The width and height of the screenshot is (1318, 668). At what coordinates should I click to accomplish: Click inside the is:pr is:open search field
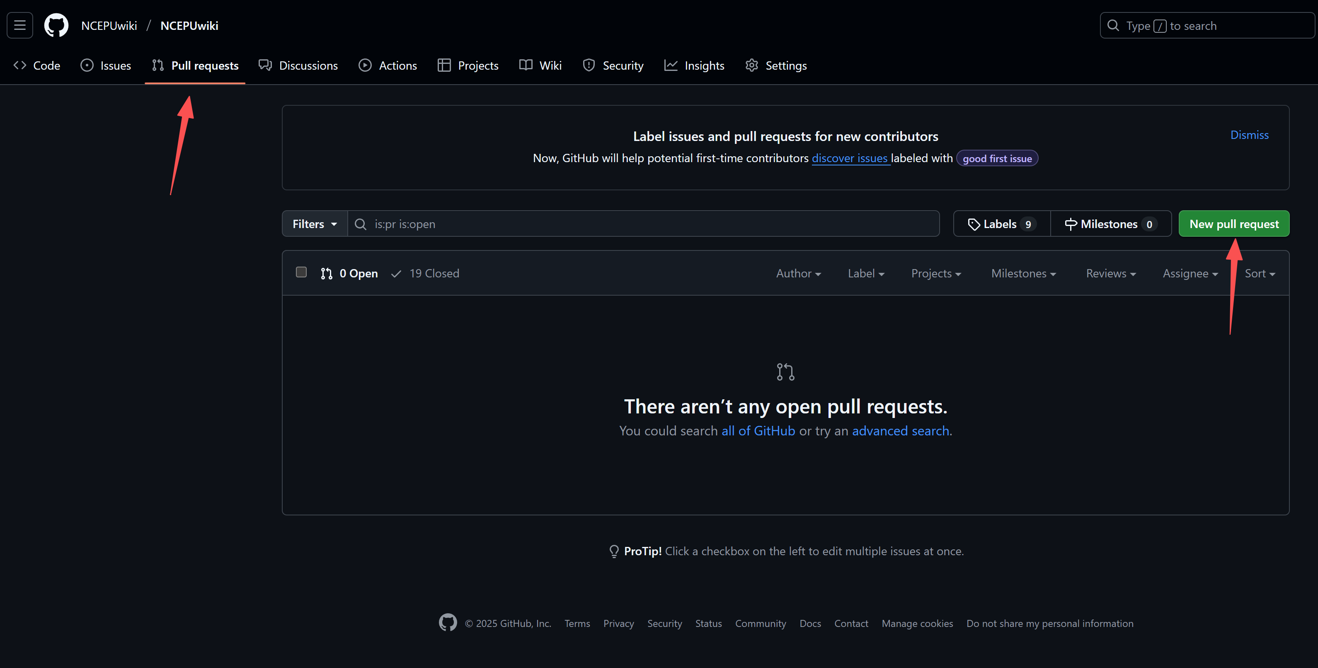(563, 223)
